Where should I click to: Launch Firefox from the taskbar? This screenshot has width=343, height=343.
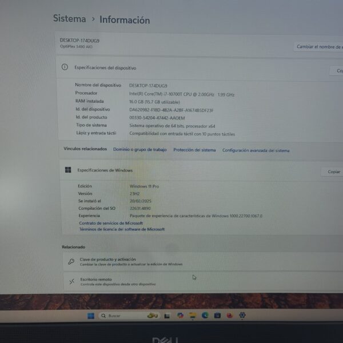[x=229, y=316]
